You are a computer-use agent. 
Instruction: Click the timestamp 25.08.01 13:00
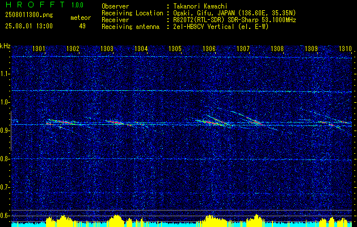pyautogui.click(x=29, y=26)
